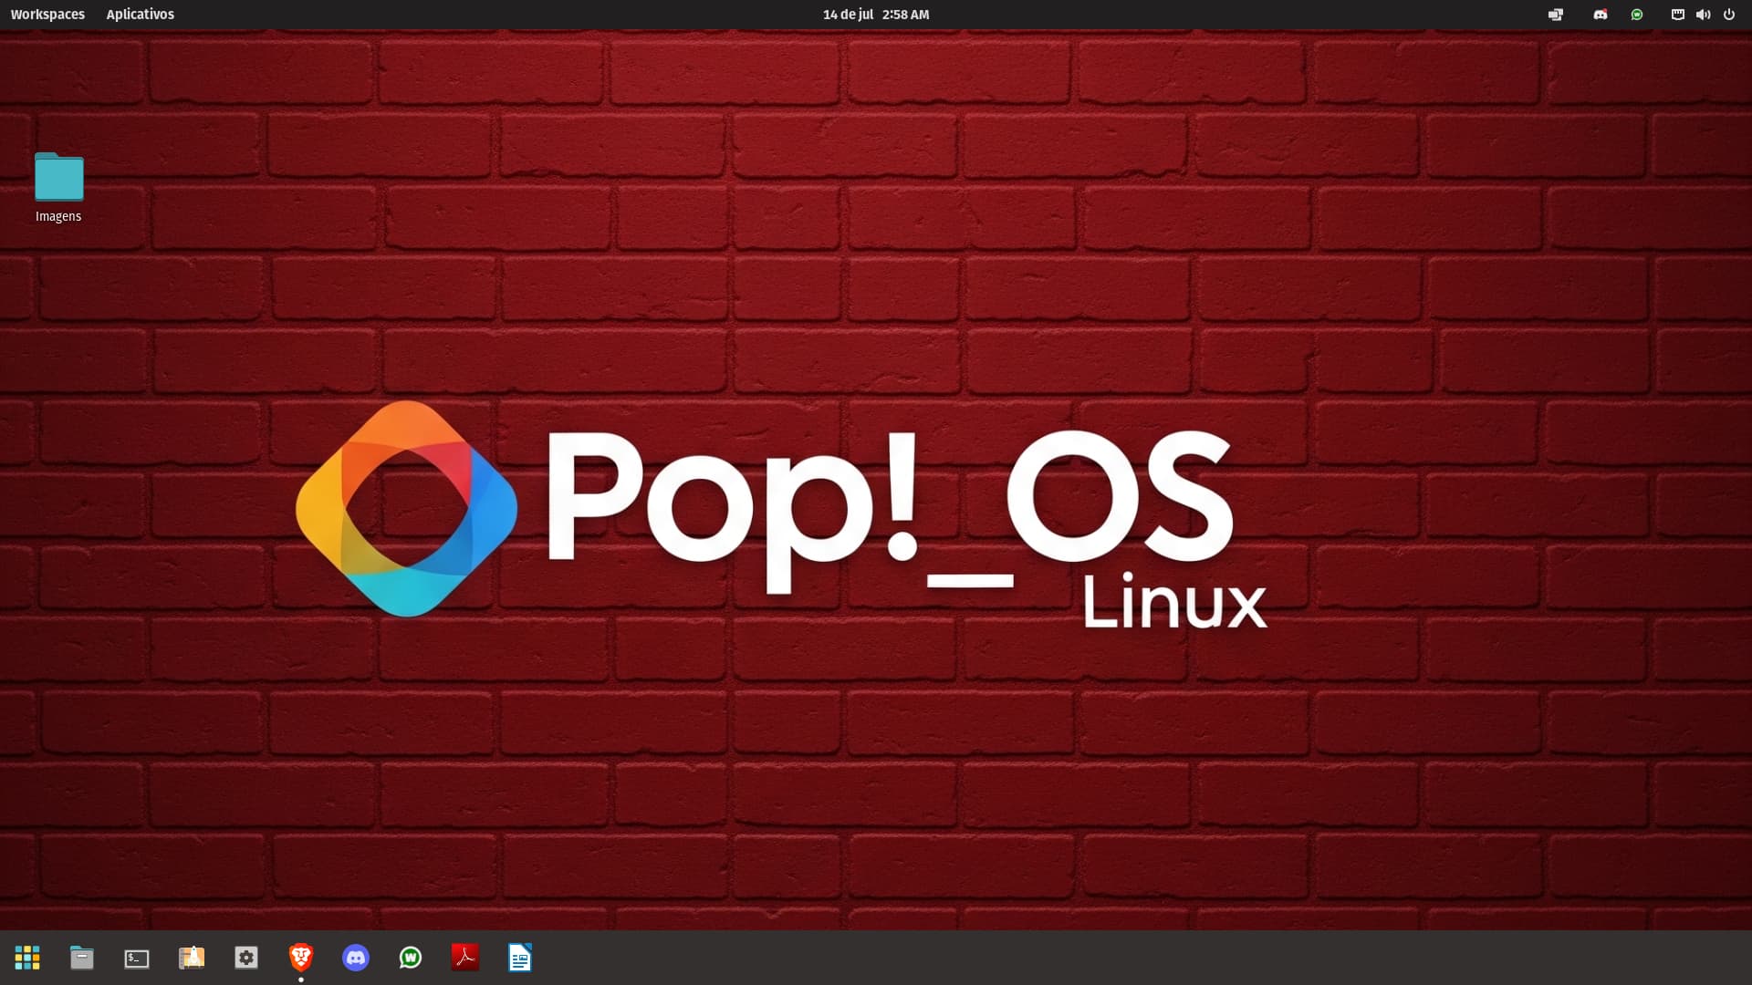Open the window tiling tray icon
Viewport: 1752px width, 985px height.
(1556, 15)
